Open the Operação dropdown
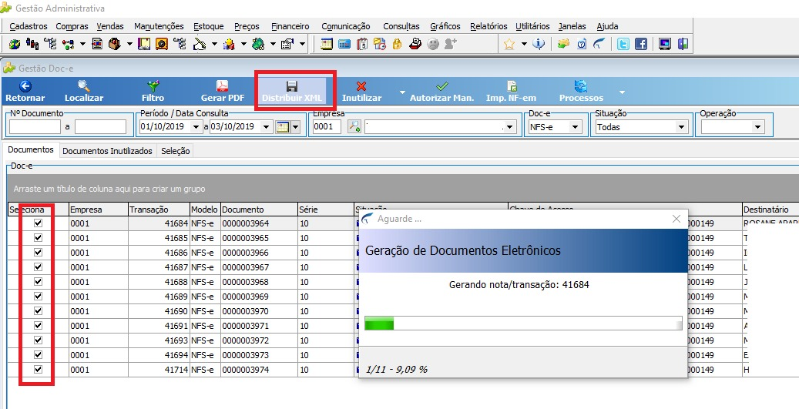Screen dimensions: 799x409 pos(757,127)
